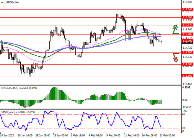Select the 113.500 price level label
The width and height of the screenshot is (194, 138).
click(x=187, y=76)
